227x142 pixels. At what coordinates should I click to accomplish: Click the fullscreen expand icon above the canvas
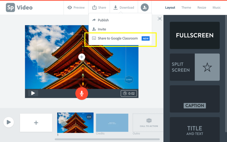tap(160, 19)
